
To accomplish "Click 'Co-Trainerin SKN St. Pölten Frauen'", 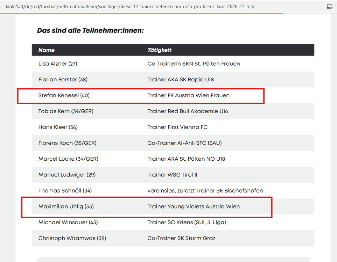I will 194,64.
